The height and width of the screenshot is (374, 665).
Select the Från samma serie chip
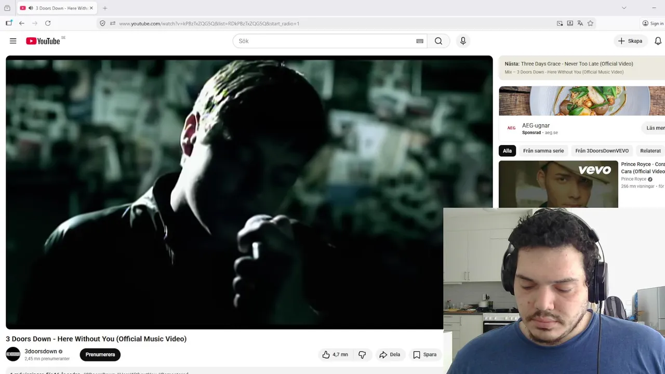tap(543, 151)
